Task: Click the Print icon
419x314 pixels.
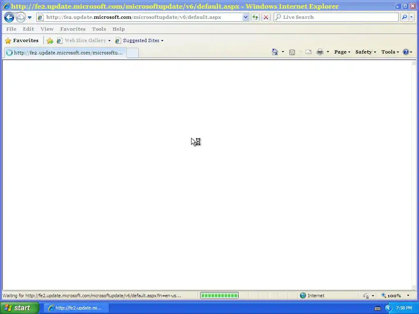Action: (320, 52)
